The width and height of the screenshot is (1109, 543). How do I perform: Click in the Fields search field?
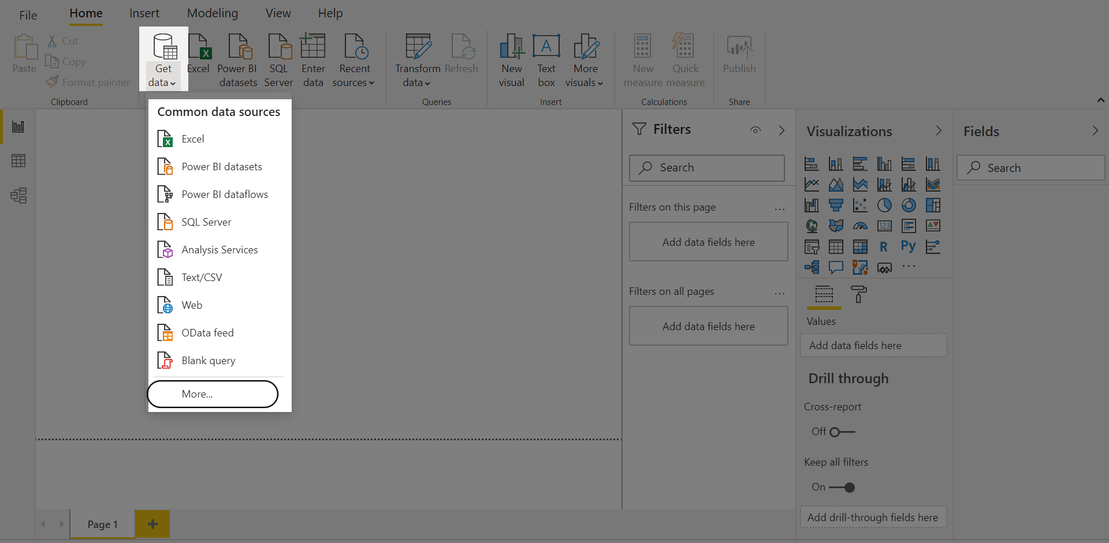[1031, 168]
